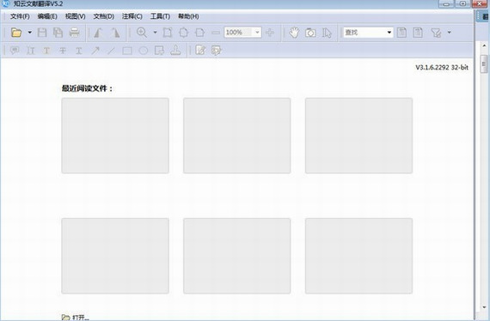Click the Find Previous page icon
Image resolution: width=490 pixels, height=321 pixels.
coord(401,33)
